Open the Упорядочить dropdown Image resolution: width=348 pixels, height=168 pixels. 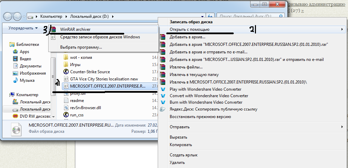pos(23,28)
